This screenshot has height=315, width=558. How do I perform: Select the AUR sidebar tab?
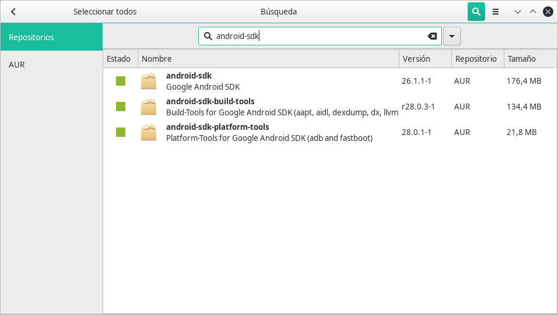point(51,65)
